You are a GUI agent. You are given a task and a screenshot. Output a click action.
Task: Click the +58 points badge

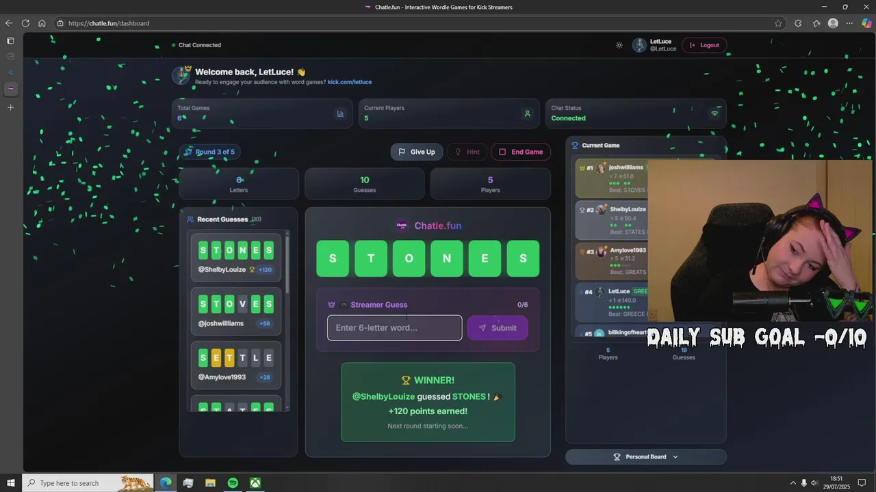[x=265, y=324]
